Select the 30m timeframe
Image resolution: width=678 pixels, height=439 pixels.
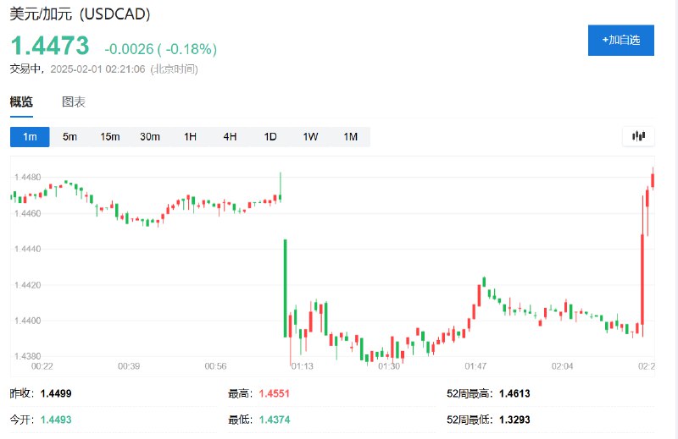[150, 137]
